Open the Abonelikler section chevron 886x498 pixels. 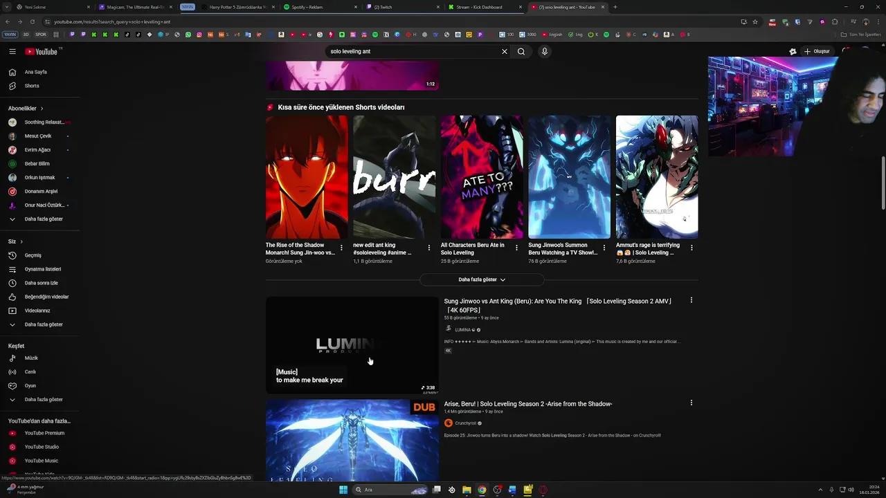tap(42, 109)
